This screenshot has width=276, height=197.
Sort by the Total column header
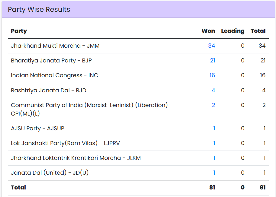[258, 31]
